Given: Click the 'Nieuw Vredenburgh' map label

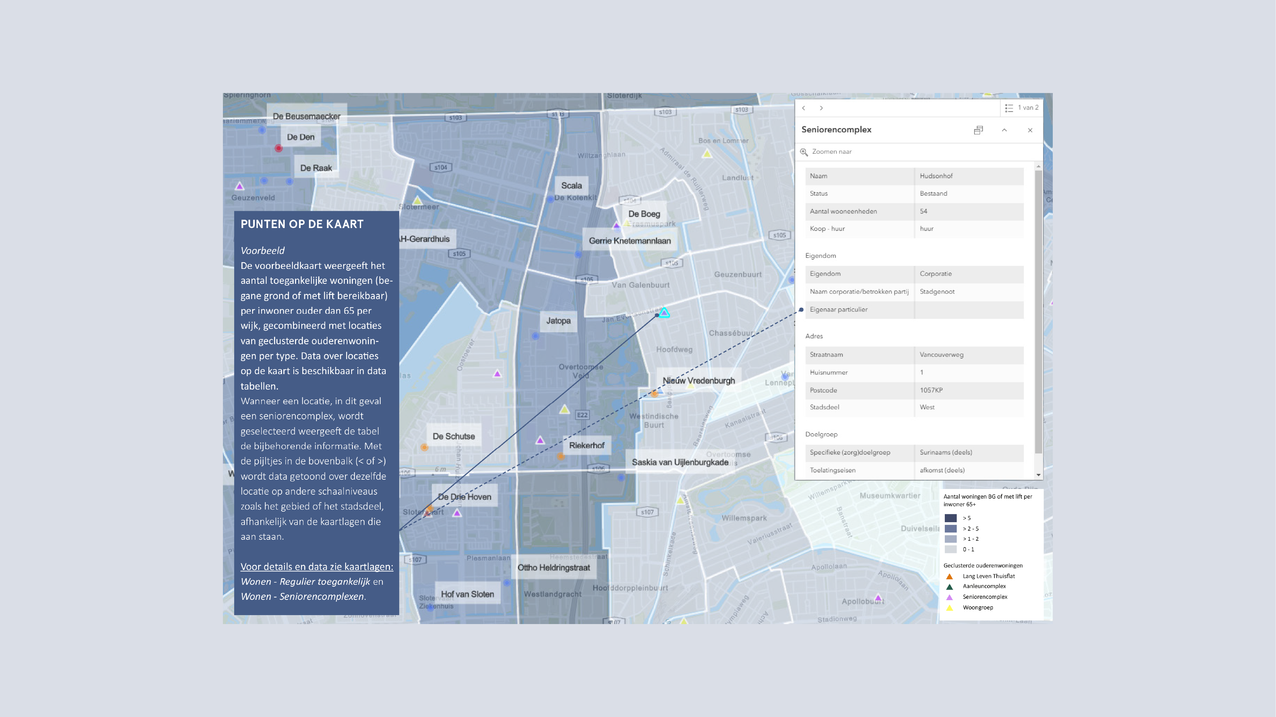Looking at the screenshot, I should pos(699,380).
